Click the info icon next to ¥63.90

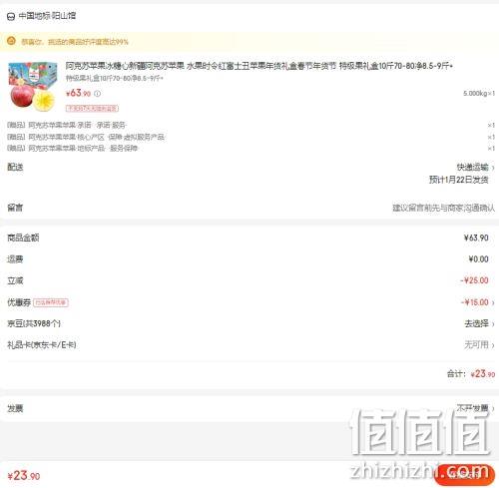tap(97, 94)
